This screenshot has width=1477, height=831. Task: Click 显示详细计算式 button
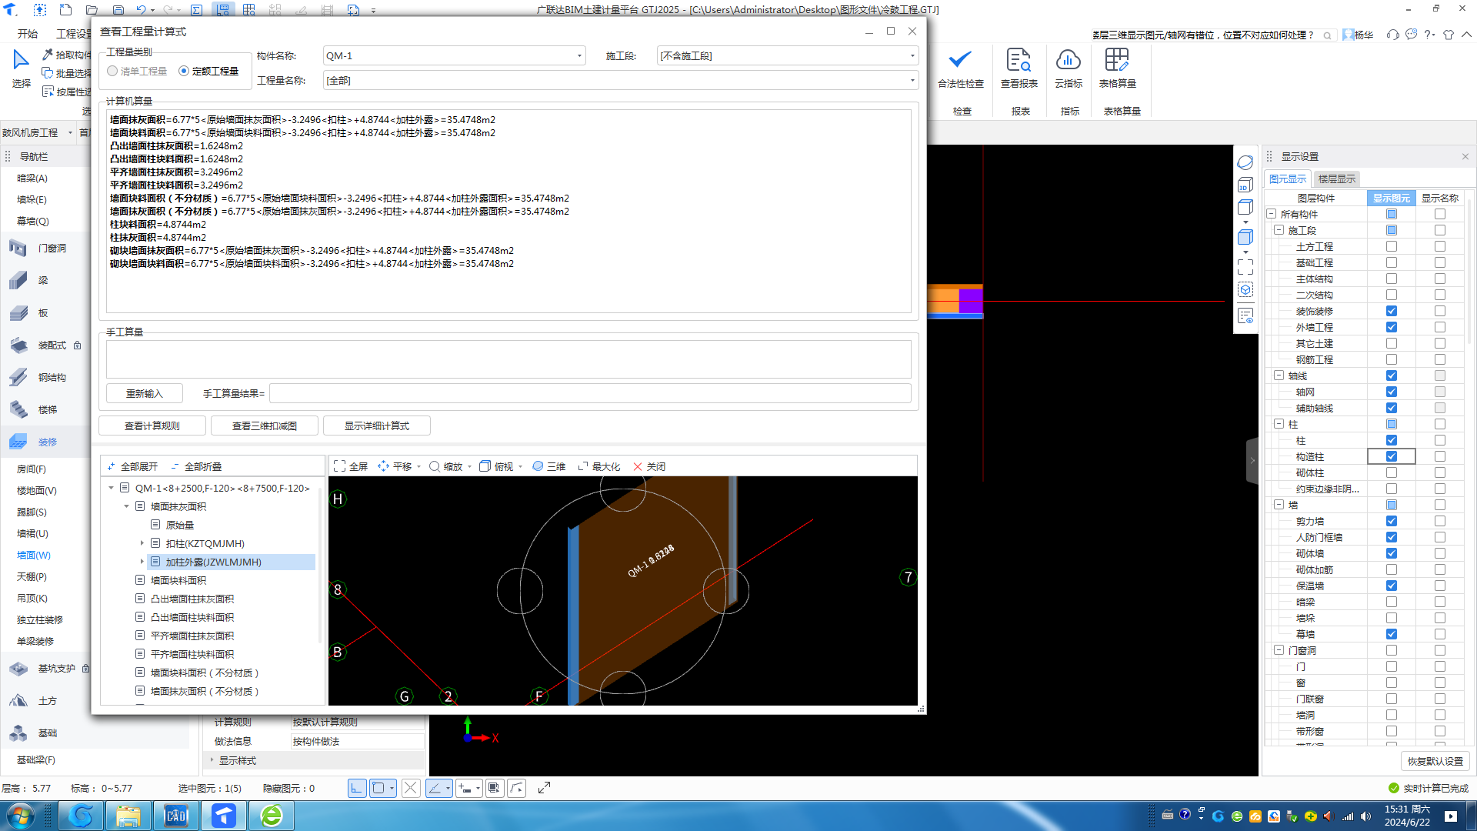[x=377, y=426]
